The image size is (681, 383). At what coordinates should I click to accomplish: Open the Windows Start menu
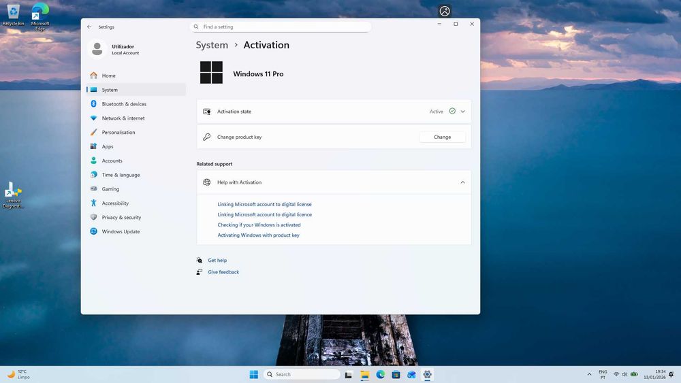click(x=254, y=374)
